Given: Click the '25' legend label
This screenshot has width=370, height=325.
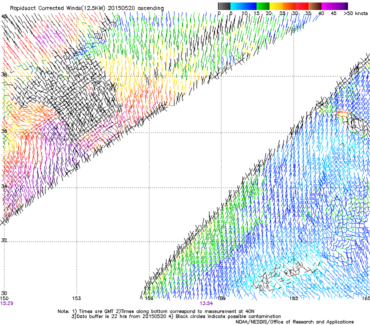Looking at the screenshot, I should 282,13.
